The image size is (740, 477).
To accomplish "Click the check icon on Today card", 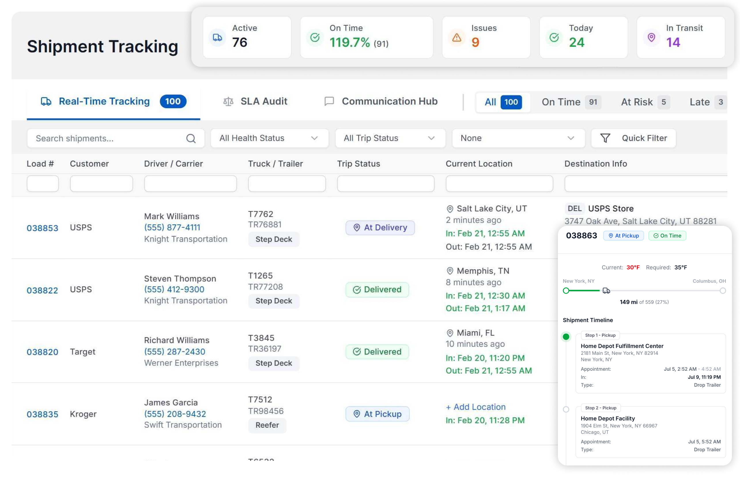I will tap(554, 37).
